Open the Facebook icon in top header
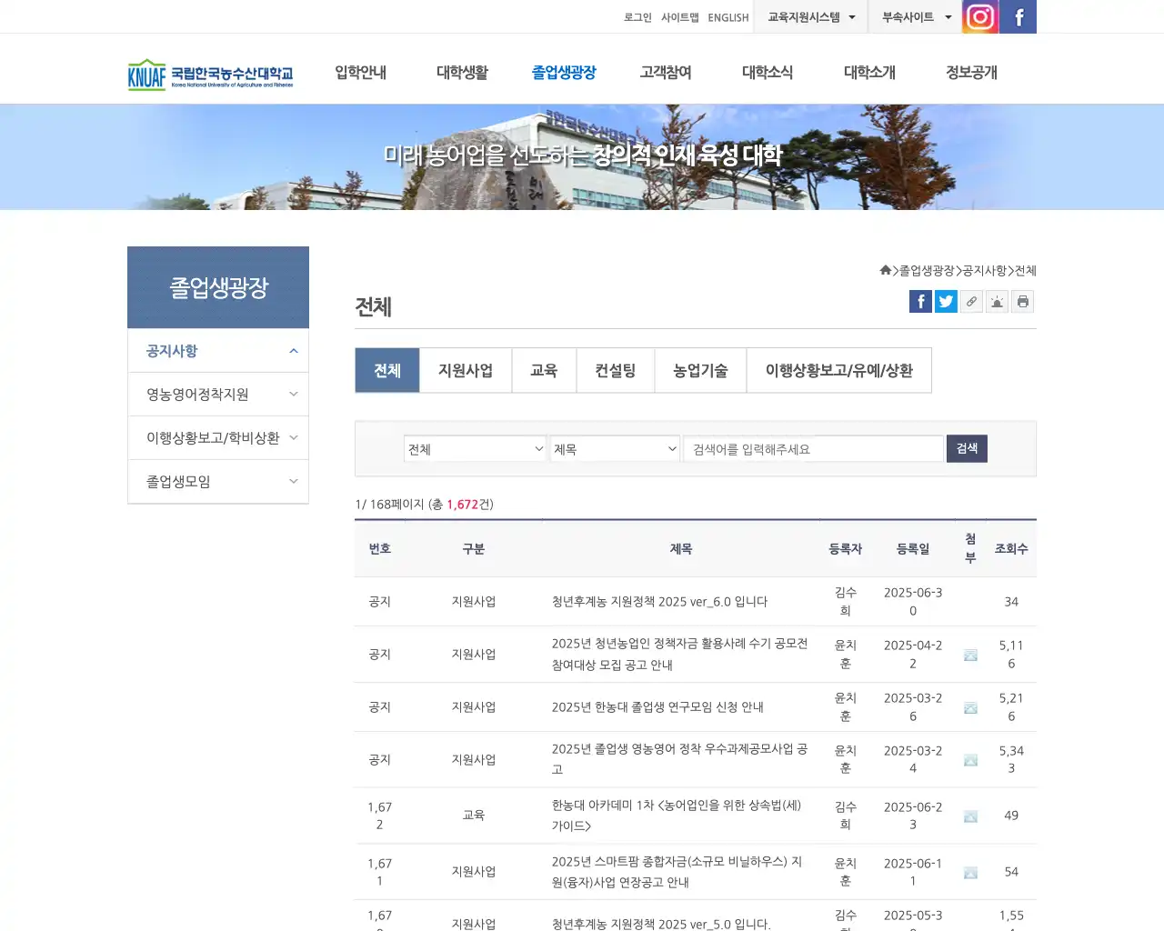 click(1018, 16)
